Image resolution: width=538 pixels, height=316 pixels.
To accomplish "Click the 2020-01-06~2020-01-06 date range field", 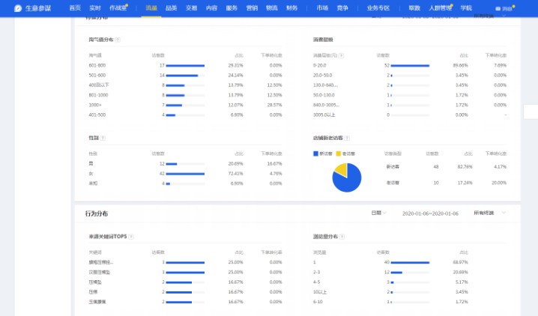I will click(x=429, y=213).
